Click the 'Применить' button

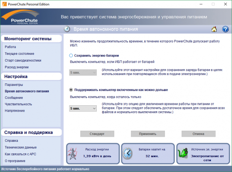(148, 134)
